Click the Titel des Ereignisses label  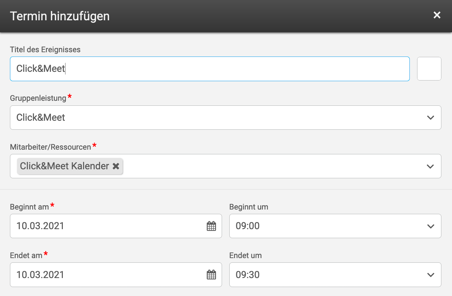click(45, 50)
